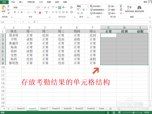Open the cell Format dropdown (格式)
This screenshot has width=152, height=114.
click(112, 13)
